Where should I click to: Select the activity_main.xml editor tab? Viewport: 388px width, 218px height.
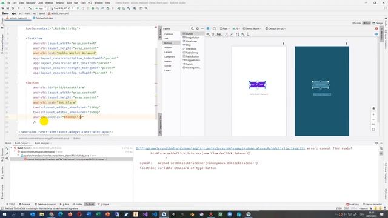(18, 18)
